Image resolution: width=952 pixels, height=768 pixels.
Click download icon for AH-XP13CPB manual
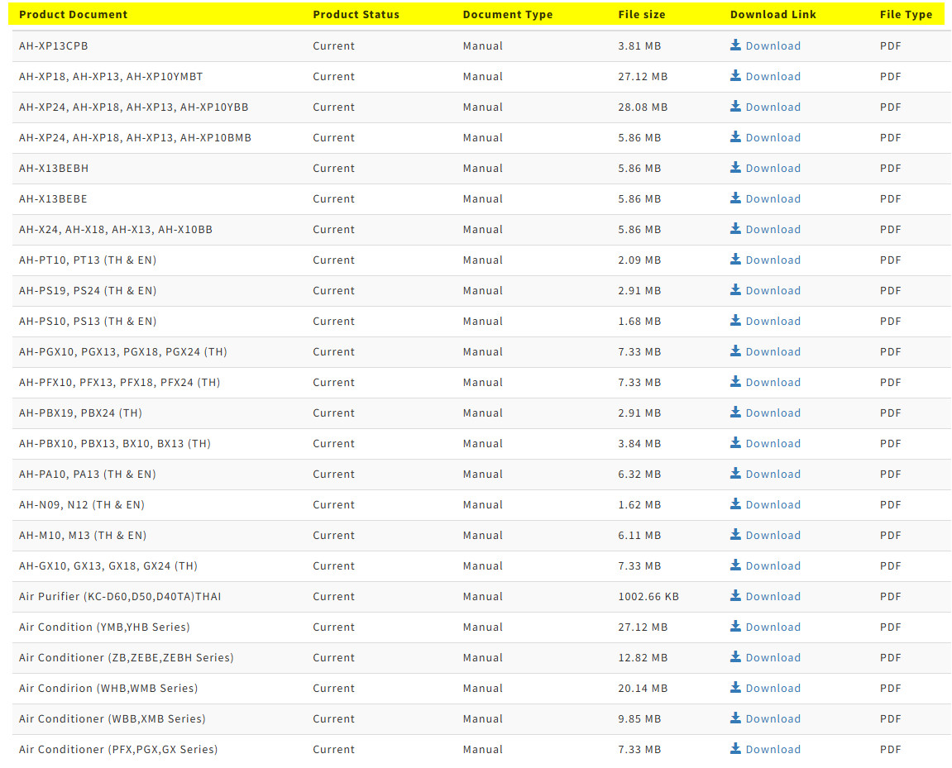click(x=735, y=45)
